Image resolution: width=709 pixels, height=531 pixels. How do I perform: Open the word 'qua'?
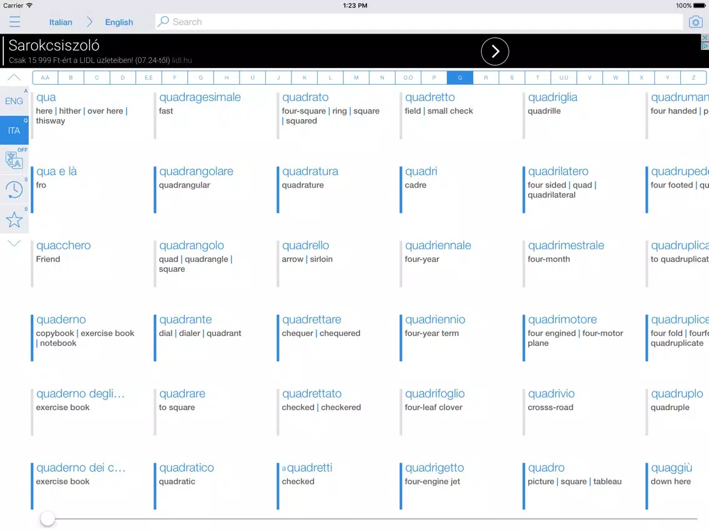(46, 97)
